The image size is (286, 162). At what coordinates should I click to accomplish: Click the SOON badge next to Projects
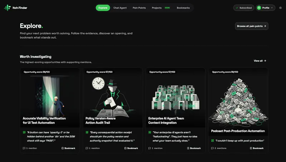tap(167, 8)
